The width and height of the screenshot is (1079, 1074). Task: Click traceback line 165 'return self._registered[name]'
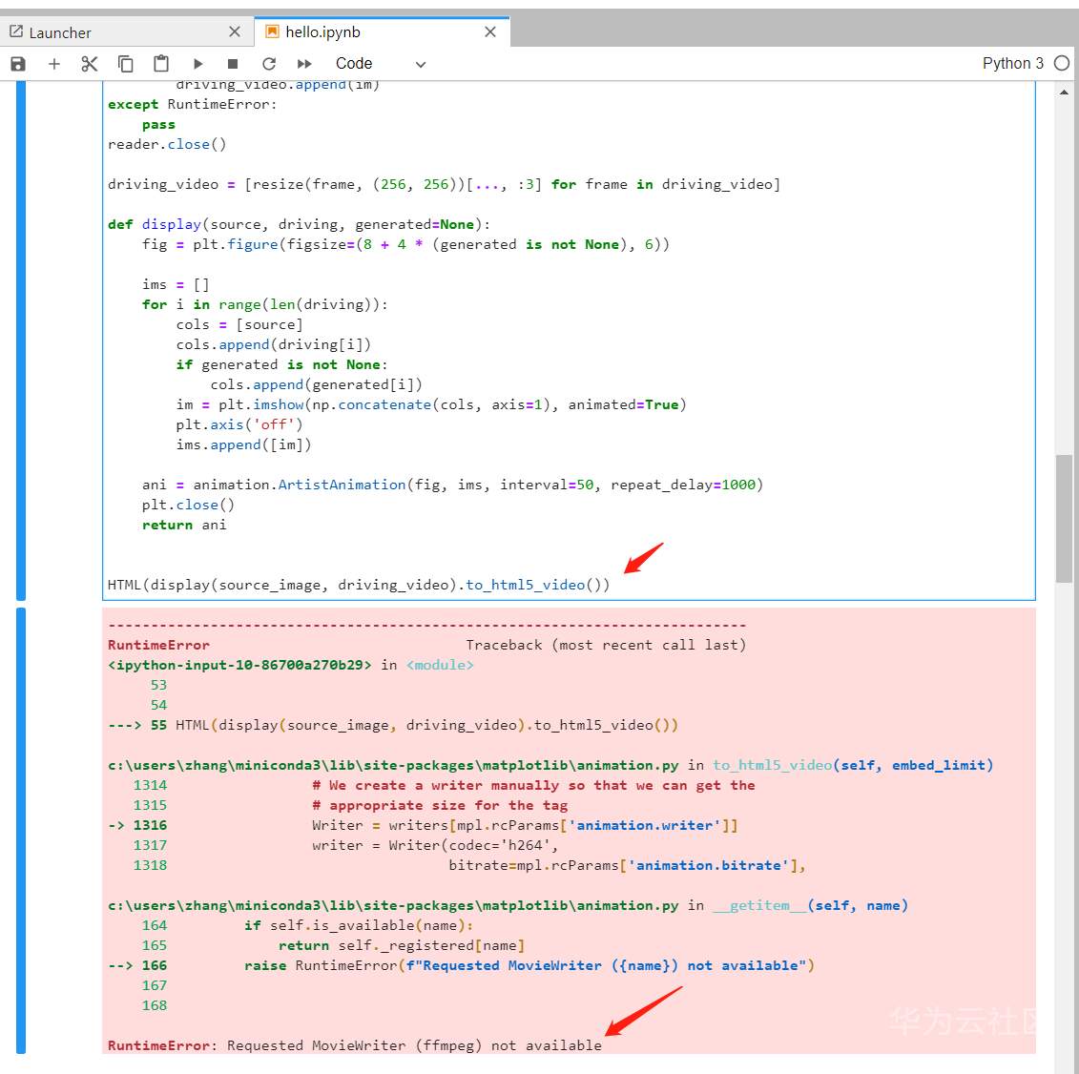(333, 945)
